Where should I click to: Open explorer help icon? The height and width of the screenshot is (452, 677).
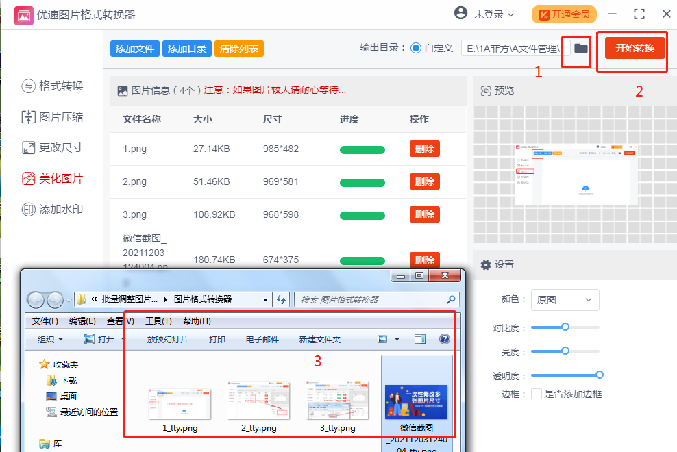444,339
